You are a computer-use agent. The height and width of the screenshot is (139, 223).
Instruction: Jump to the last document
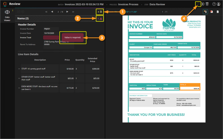(73, 12)
